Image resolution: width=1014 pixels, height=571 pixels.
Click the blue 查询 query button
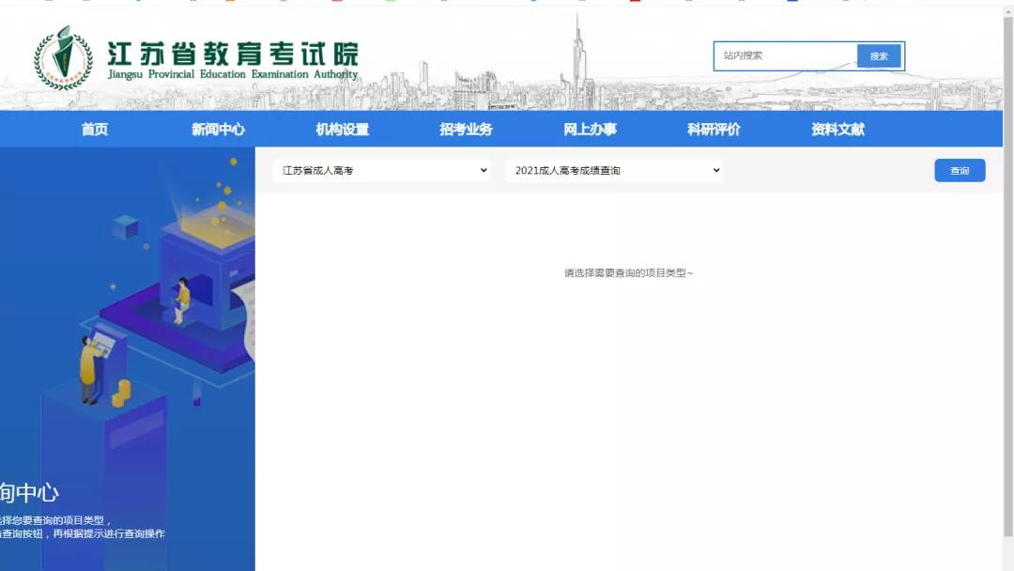pos(960,171)
